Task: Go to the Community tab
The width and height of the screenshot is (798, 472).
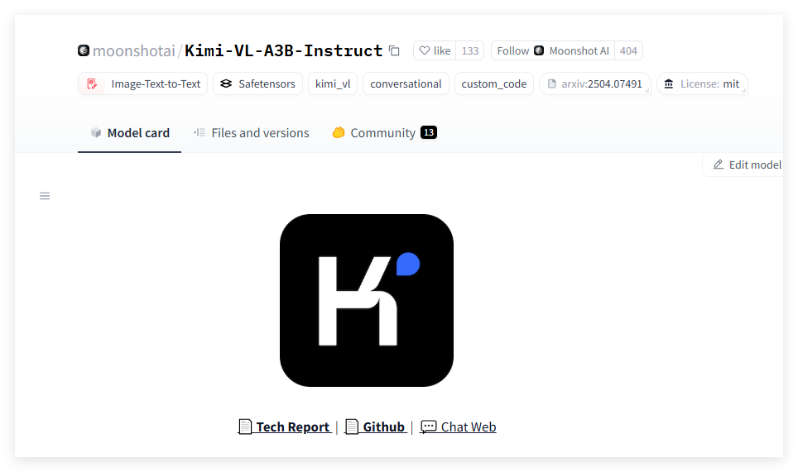Action: coord(382,132)
